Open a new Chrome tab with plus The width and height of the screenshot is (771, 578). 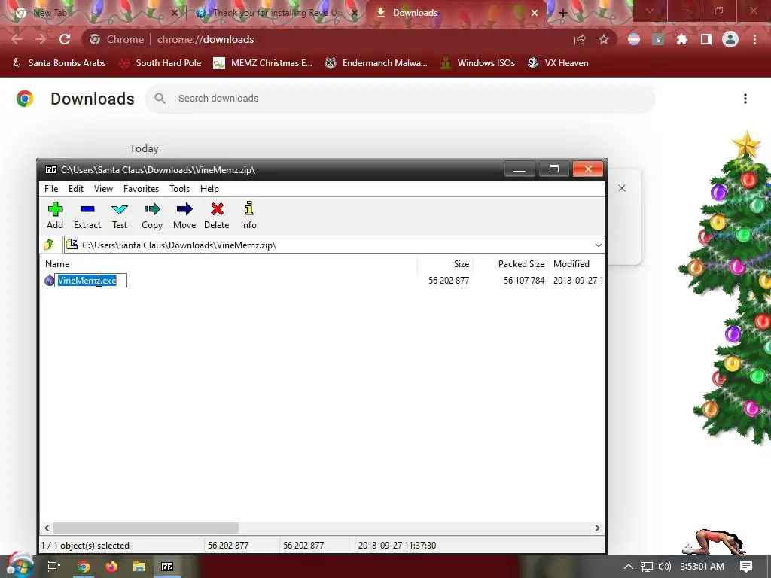563,14
